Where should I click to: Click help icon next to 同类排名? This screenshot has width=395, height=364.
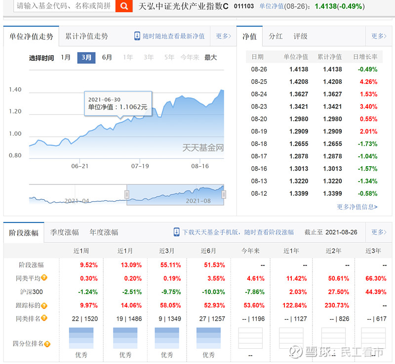[44, 318]
